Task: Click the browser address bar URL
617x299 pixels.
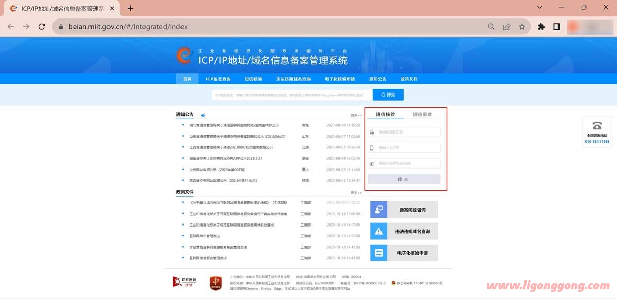Action: coord(128,27)
